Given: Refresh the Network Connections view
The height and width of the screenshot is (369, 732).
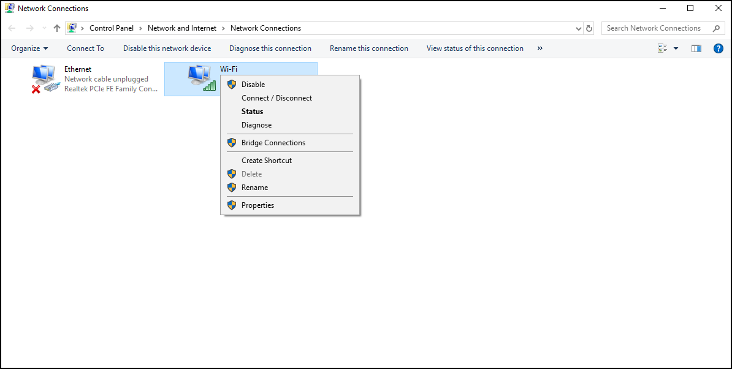Looking at the screenshot, I should click(589, 28).
